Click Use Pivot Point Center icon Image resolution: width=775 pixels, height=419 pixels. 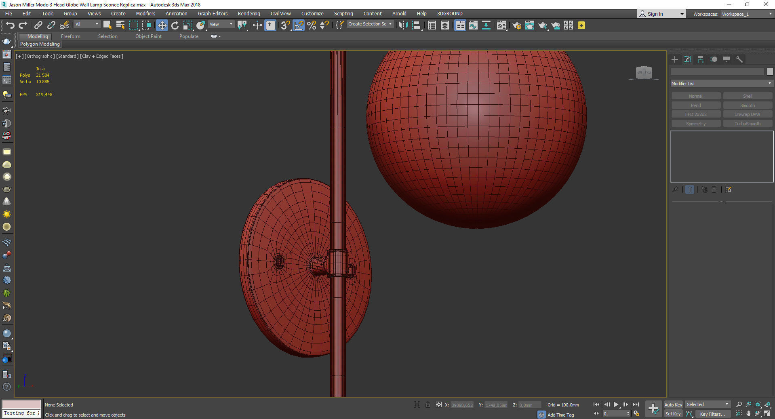point(242,25)
